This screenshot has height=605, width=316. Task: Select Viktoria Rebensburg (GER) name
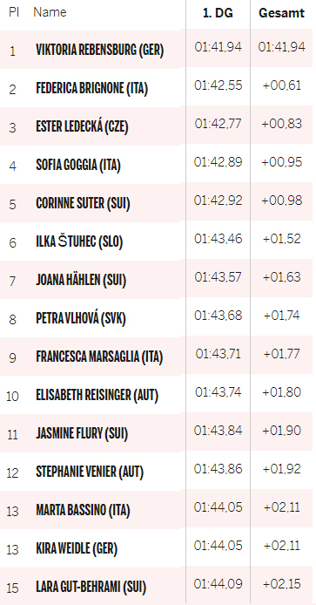pyautogui.click(x=100, y=51)
